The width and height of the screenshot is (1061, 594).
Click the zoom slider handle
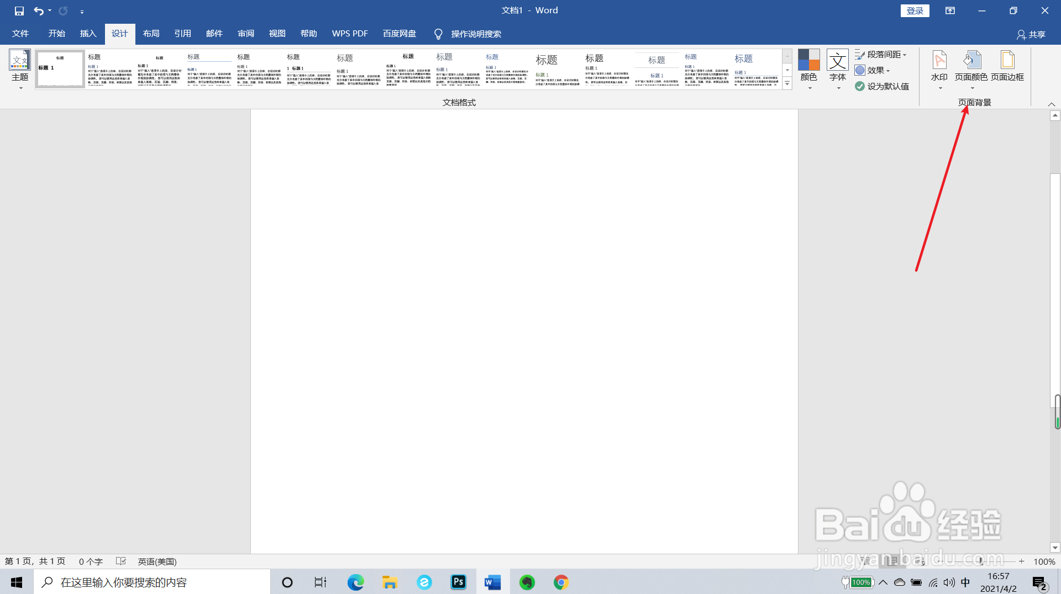[x=981, y=561]
